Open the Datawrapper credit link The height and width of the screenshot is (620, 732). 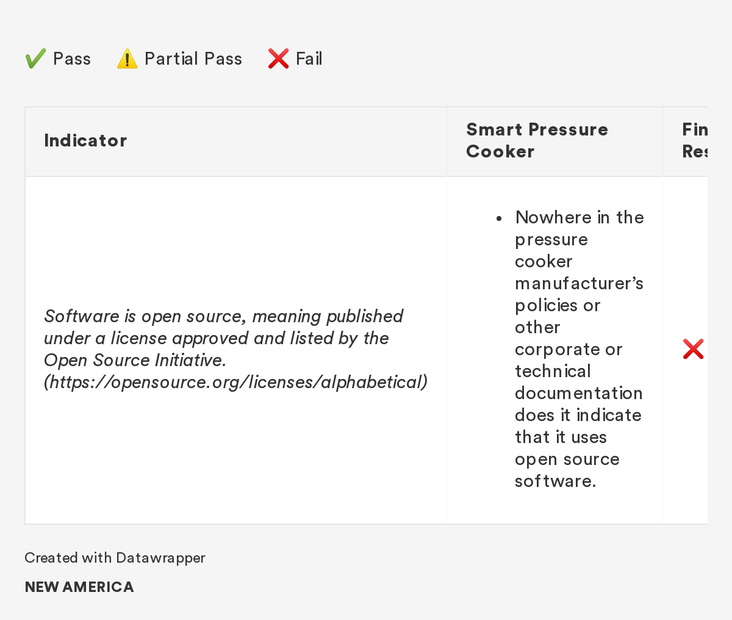click(160, 558)
